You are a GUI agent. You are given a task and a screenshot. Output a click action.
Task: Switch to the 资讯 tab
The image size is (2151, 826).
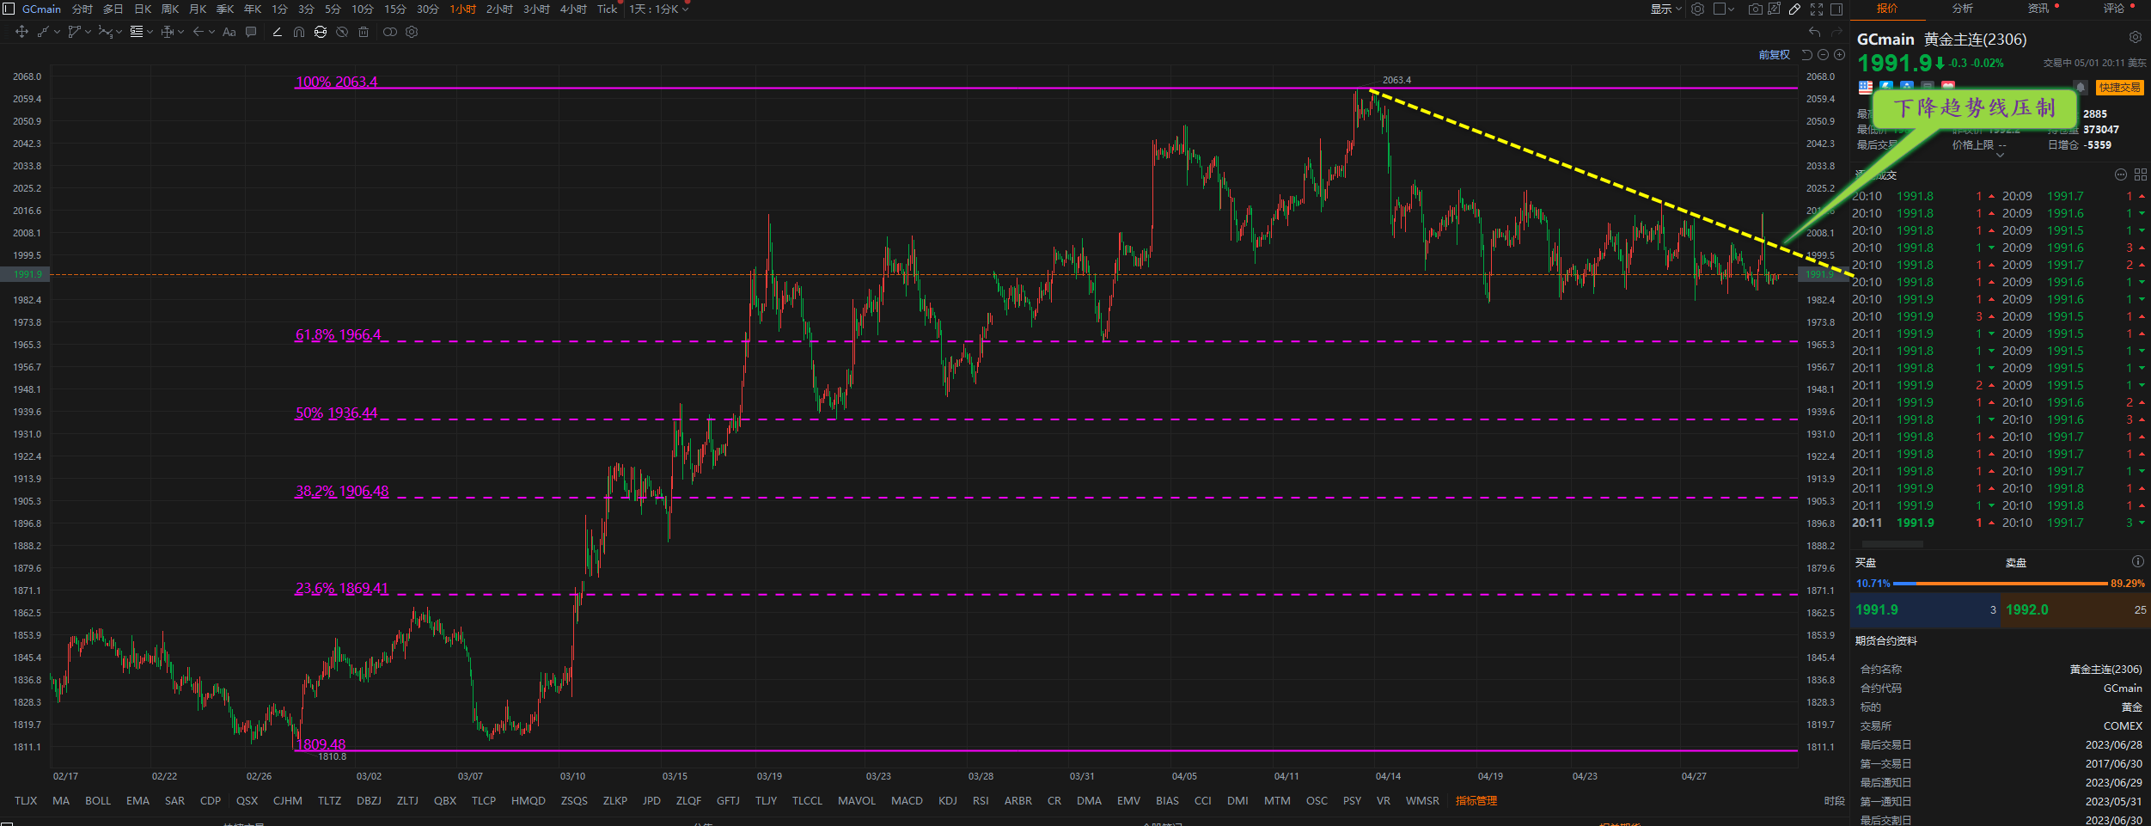click(2038, 9)
